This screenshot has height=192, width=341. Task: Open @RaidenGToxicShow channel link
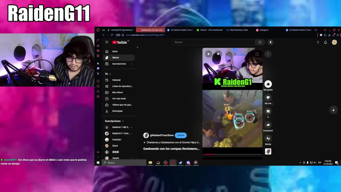tap(162, 135)
